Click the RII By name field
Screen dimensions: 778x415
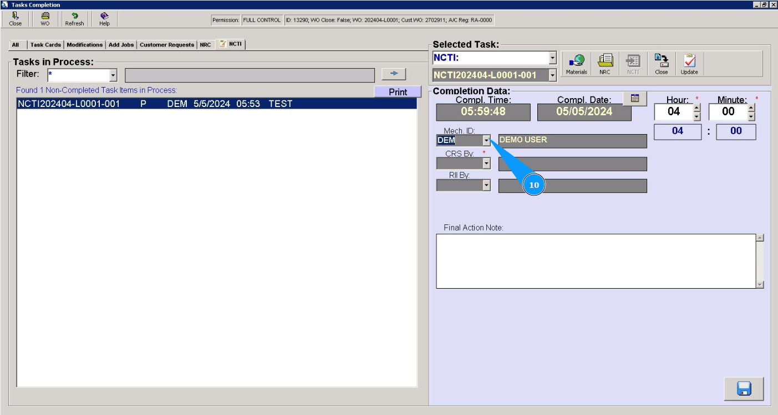click(x=572, y=186)
